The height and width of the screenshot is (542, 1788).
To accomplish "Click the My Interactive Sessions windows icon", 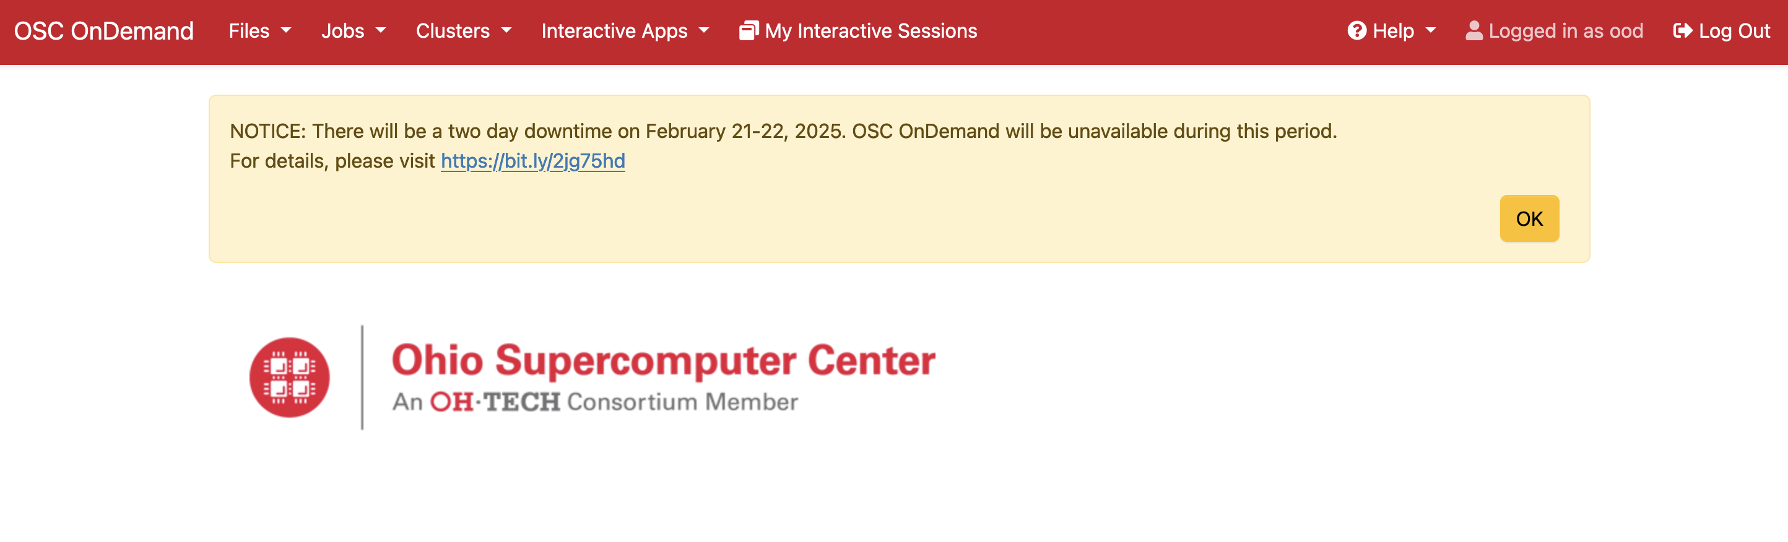I will point(749,31).
